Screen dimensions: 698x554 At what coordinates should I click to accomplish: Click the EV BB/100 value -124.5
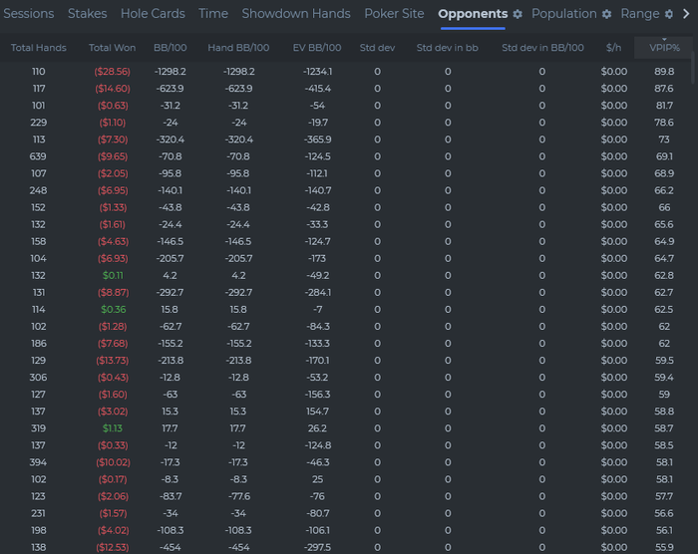[317, 156]
